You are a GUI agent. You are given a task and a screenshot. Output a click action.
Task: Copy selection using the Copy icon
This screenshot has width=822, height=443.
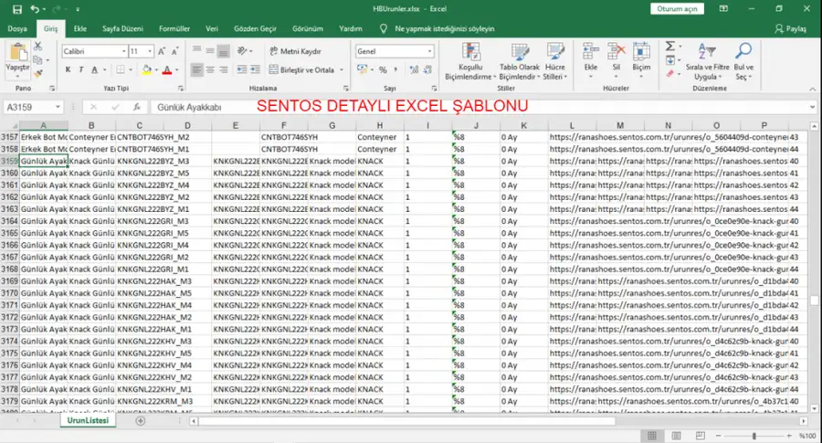[37, 59]
